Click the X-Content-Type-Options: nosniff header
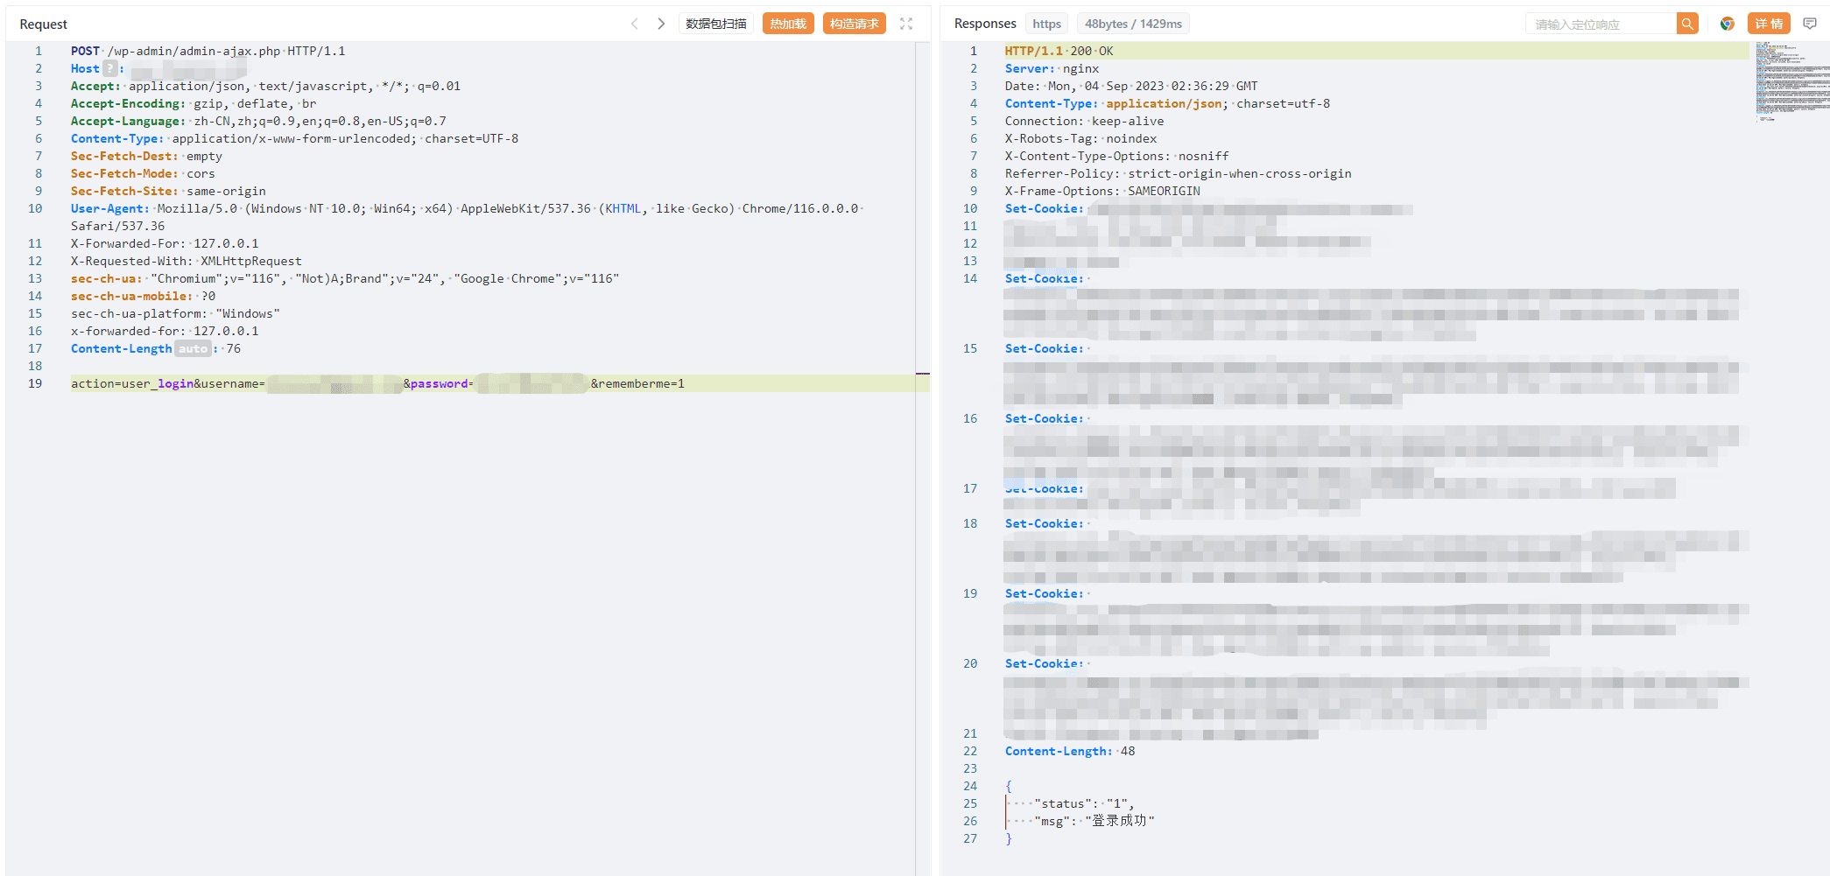 (1116, 156)
